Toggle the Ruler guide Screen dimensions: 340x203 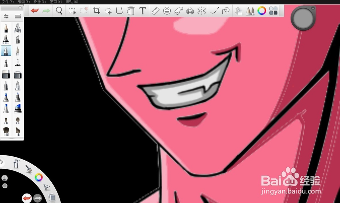click(x=155, y=11)
